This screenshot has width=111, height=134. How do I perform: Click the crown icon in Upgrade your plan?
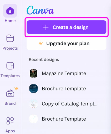pyautogui.click(x=41, y=44)
